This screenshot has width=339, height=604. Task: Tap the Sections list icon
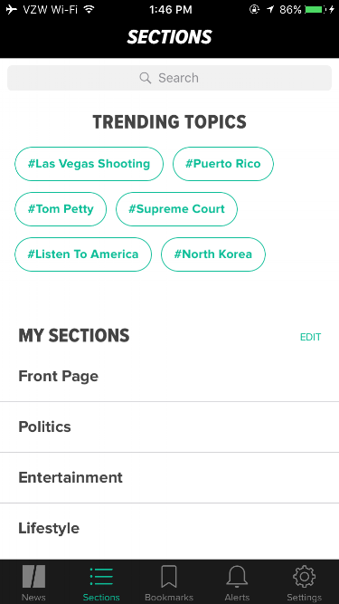pos(101,576)
